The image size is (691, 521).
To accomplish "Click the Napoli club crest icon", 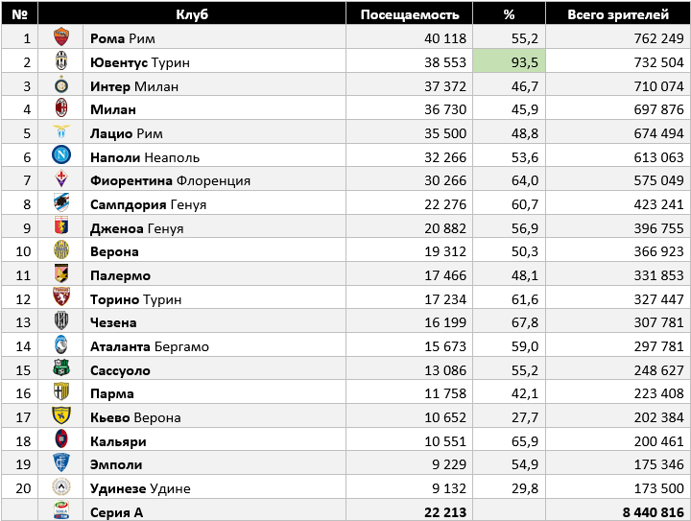I will (61, 156).
